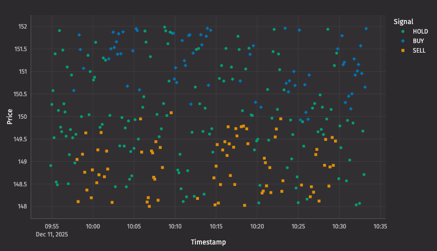Image resolution: width=437 pixels, height=251 pixels.
Task: Click the orange SELL square marker in legend
Action: pyautogui.click(x=402, y=51)
